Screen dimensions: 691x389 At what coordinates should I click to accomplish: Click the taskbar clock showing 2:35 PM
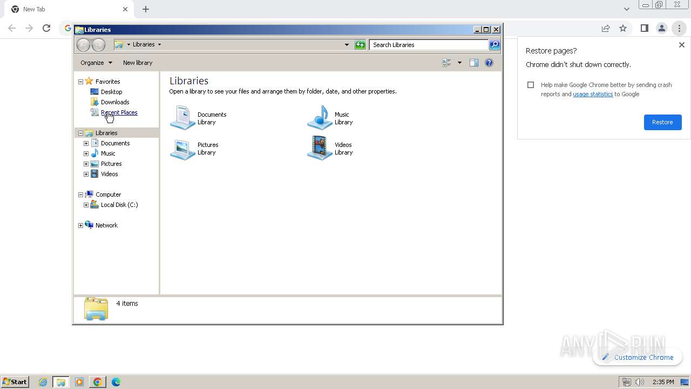(663, 382)
